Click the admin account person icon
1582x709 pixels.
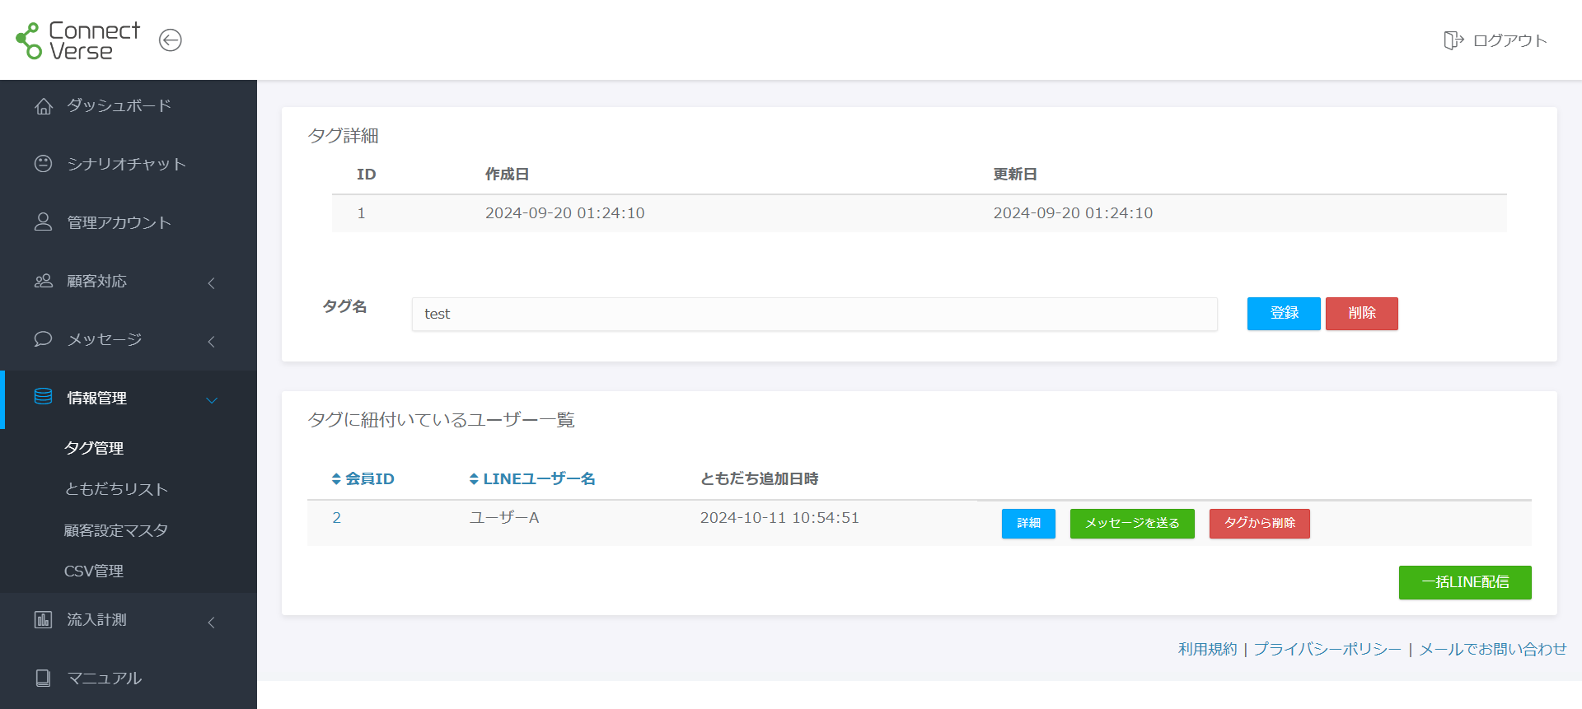[x=44, y=222]
